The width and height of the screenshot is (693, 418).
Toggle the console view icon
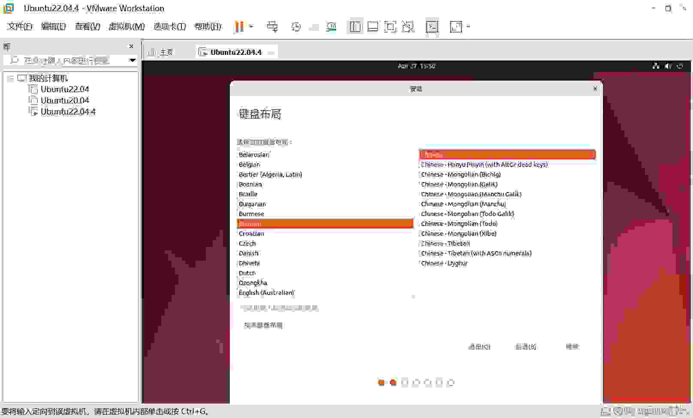432,27
